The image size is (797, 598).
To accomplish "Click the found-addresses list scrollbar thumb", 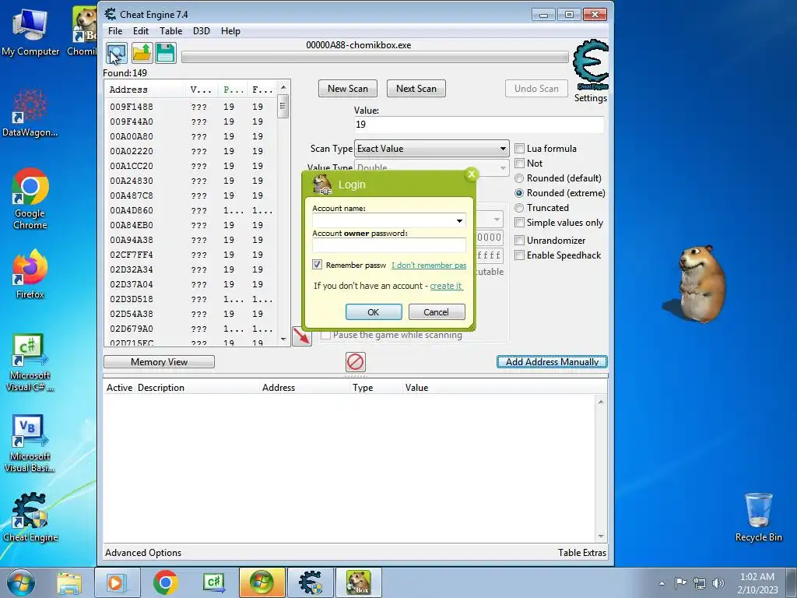I will click(x=283, y=107).
